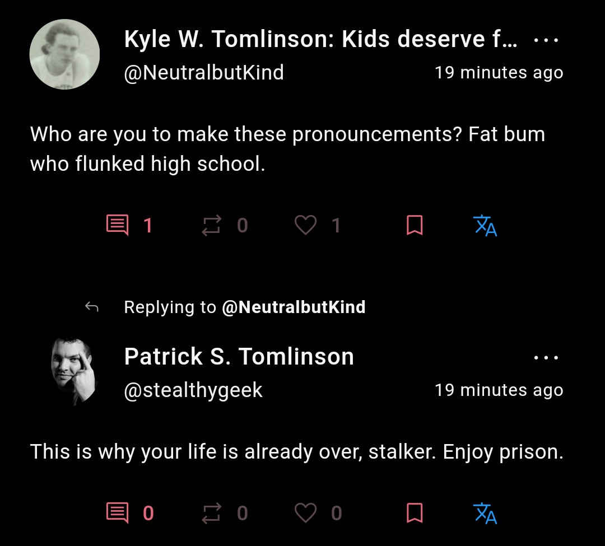Screen dimensions: 605x546
Task: Click reply icon on Kyle's post
Action: [117, 225]
